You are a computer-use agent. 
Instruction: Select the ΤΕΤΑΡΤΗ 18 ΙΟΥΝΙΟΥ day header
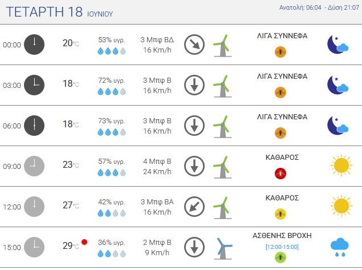(x=59, y=12)
